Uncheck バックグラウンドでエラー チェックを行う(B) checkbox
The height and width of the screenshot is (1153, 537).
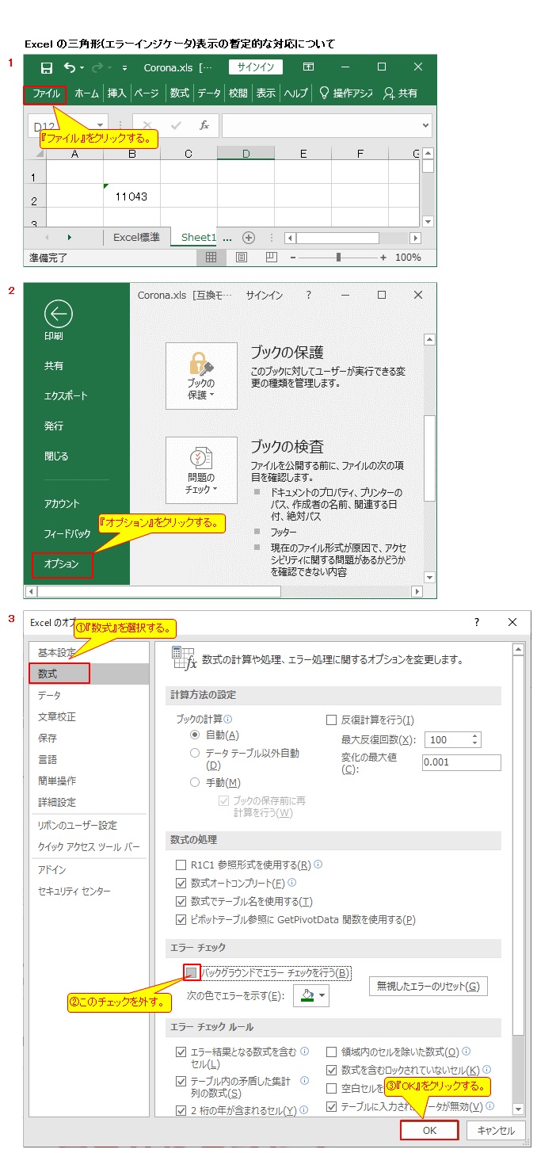pos(192,972)
